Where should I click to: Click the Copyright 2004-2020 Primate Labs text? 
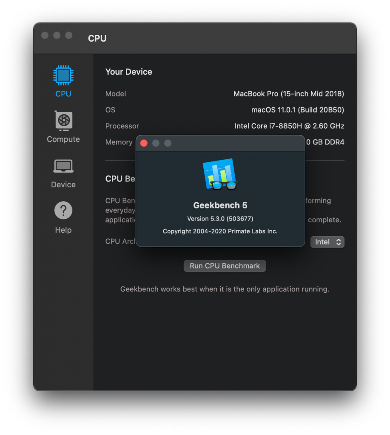coord(220,231)
